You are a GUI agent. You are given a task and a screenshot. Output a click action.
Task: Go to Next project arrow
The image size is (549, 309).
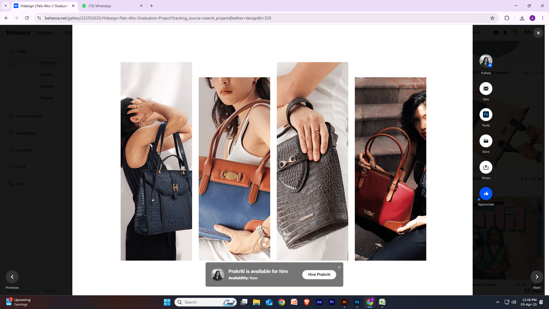(537, 277)
